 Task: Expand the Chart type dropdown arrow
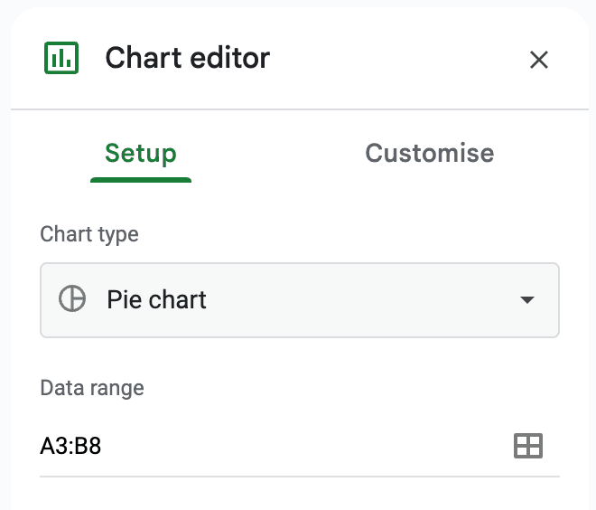[527, 300]
